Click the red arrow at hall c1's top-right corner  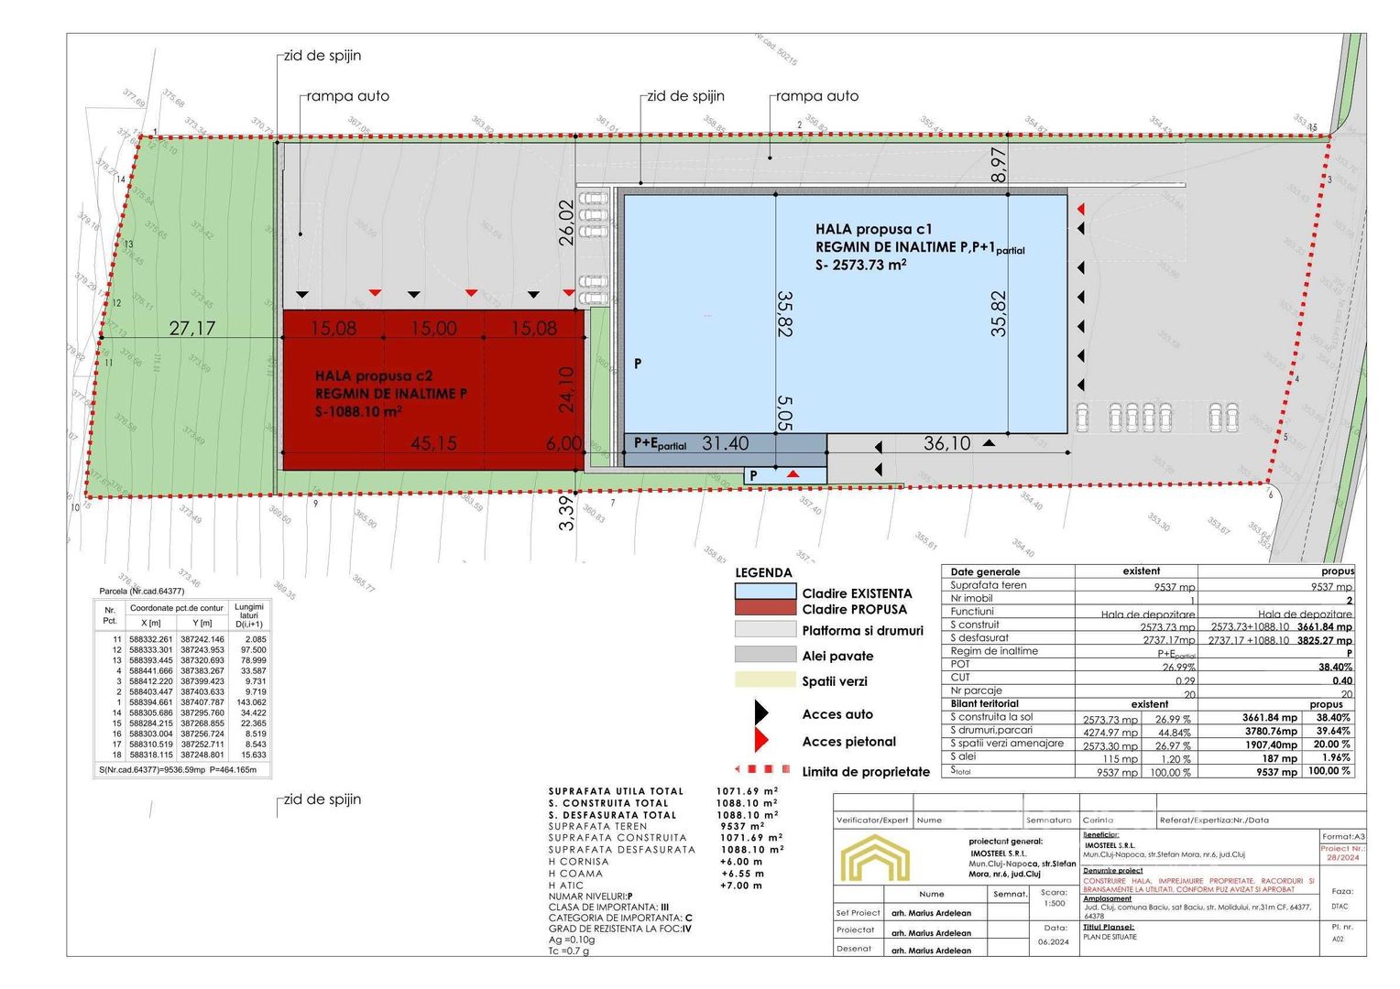point(1081,209)
